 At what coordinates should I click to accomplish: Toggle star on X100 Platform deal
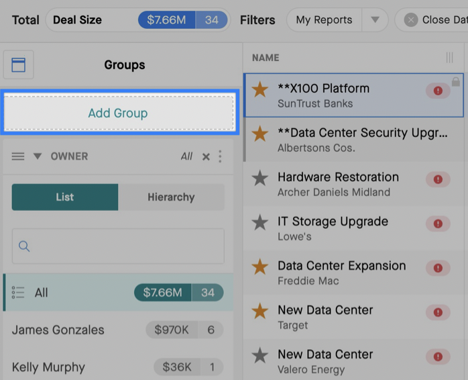coord(260,90)
